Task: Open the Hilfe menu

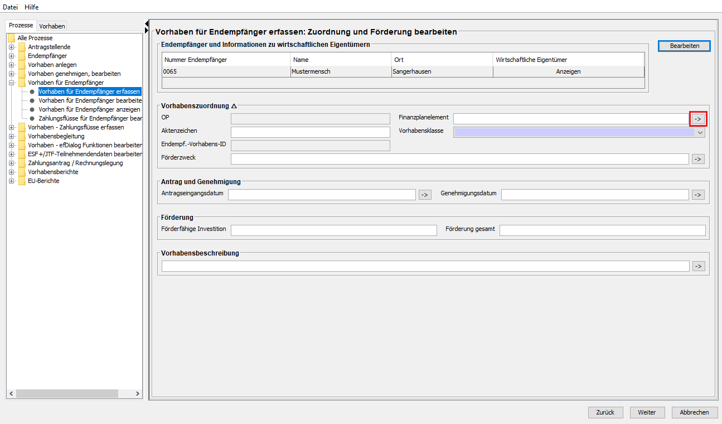Action: [x=32, y=7]
